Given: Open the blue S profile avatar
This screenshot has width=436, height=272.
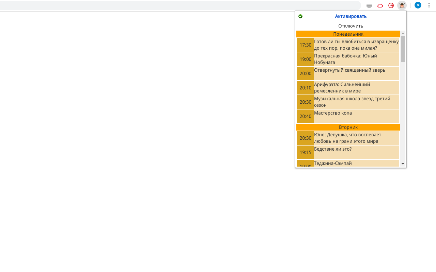Looking at the screenshot, I should [x=418, y=5].
